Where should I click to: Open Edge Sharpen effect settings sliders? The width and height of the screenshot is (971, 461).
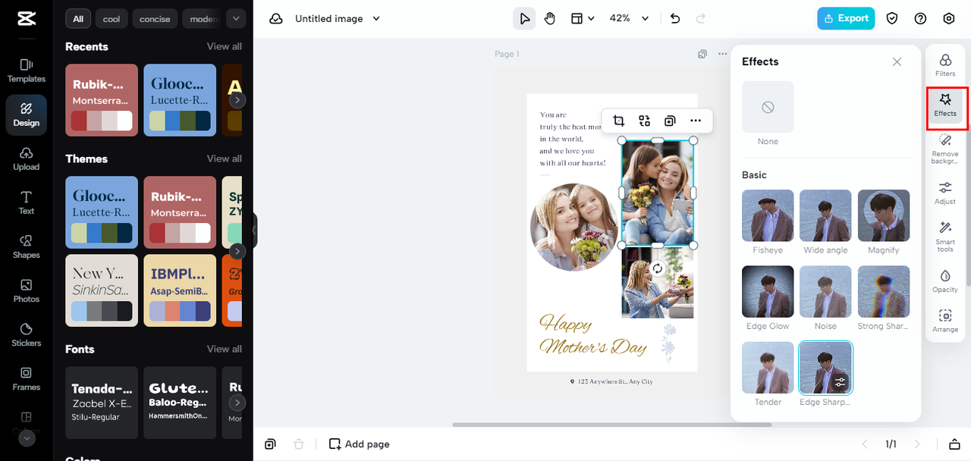point(840,382)
